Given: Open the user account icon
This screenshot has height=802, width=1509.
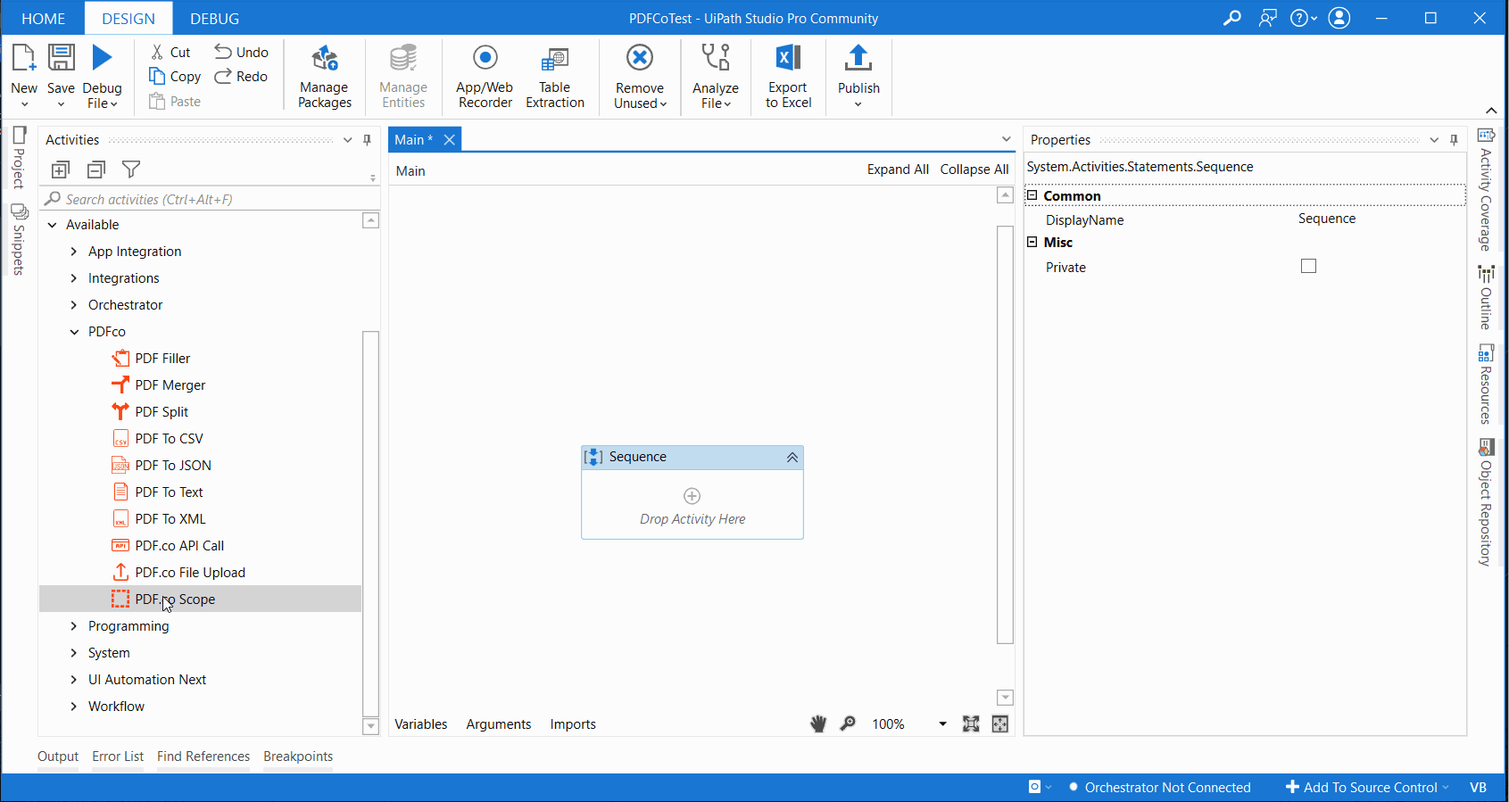Looking at the screenshot, I should tap(1339, 18).
